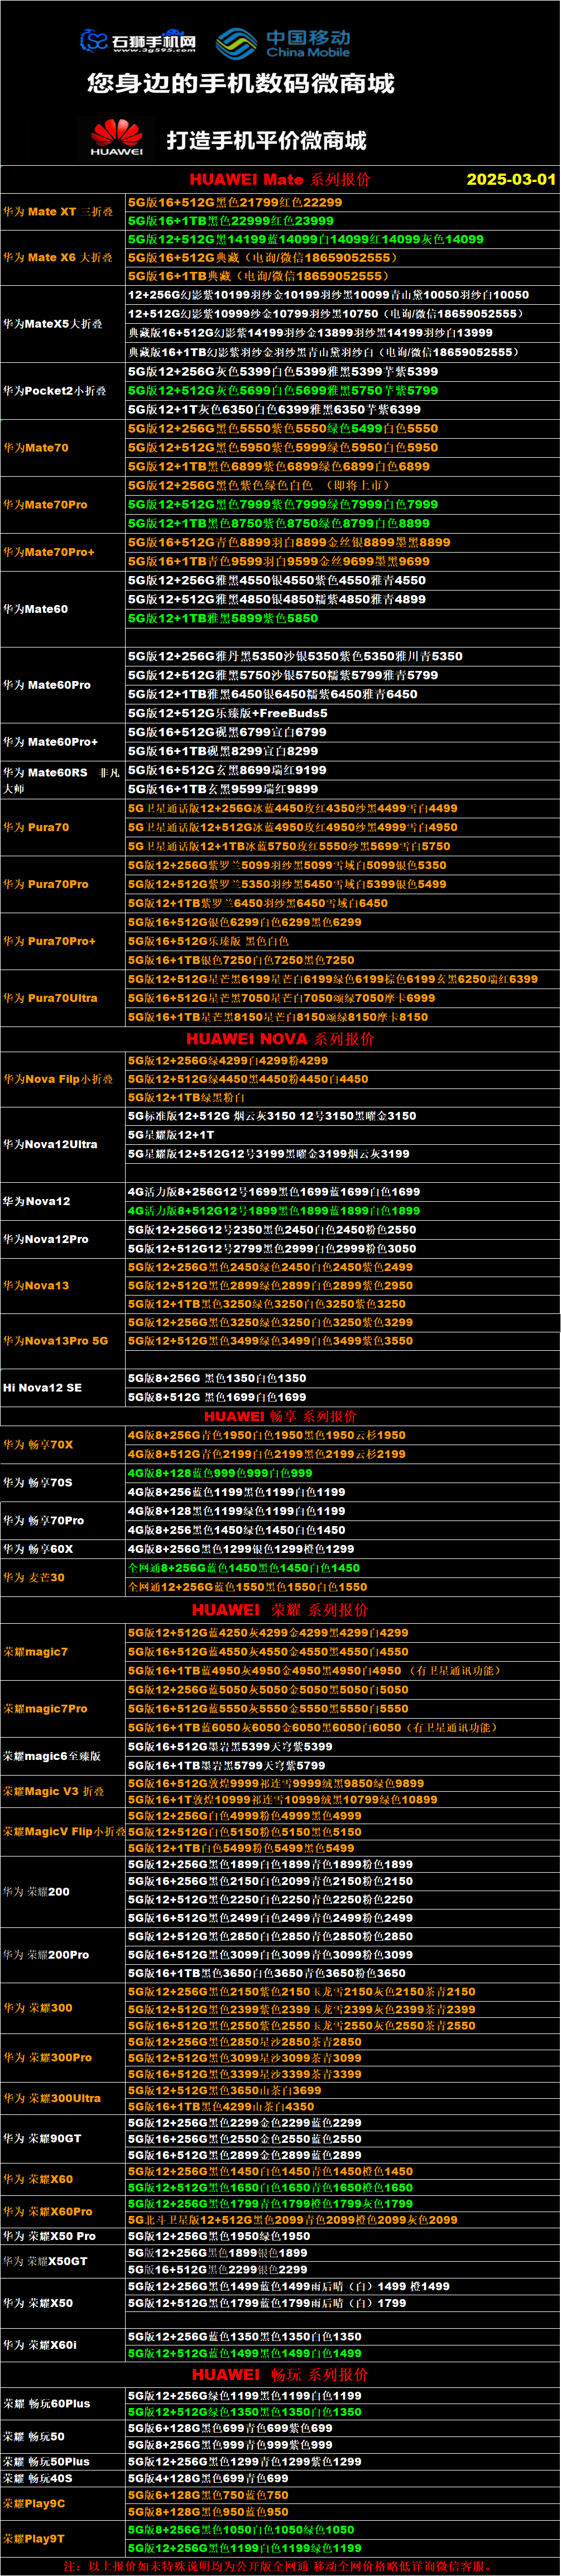Click the 石狮手机网 logo
This screenshot has height=2576, width=561.
pos(138,42)
